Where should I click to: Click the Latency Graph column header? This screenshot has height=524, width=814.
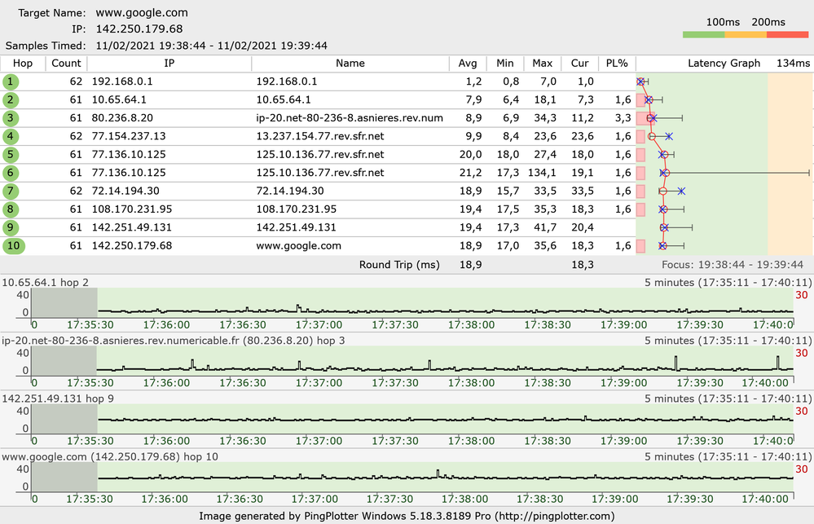(x=724, y=64)
